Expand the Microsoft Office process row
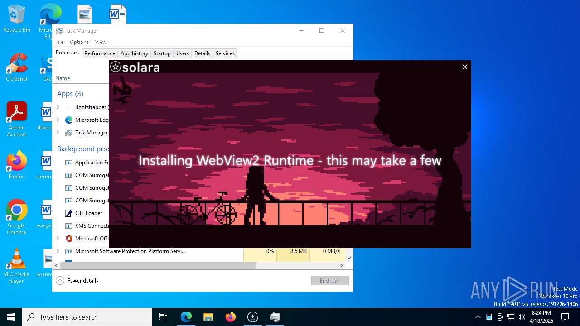Viewport: 580px width, 326px height. pos(58,239)
